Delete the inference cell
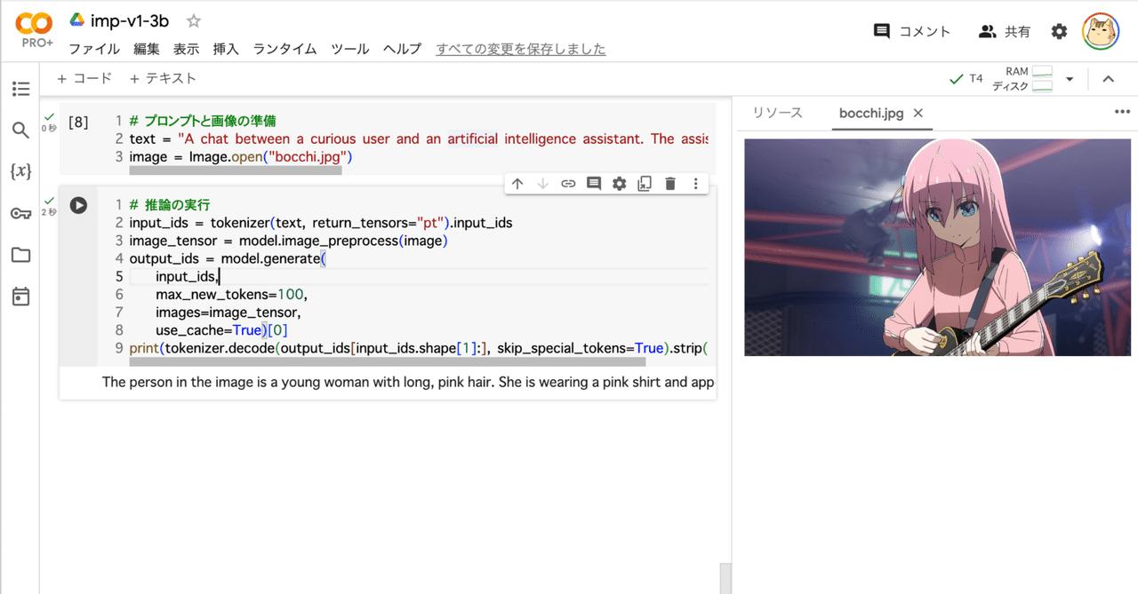 669,183
